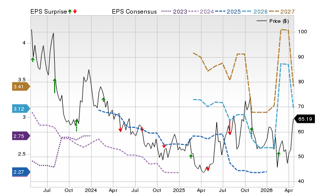Click the 40 price axis label
324x193 pixels.
pyautogui.click(x=301, y=181)
